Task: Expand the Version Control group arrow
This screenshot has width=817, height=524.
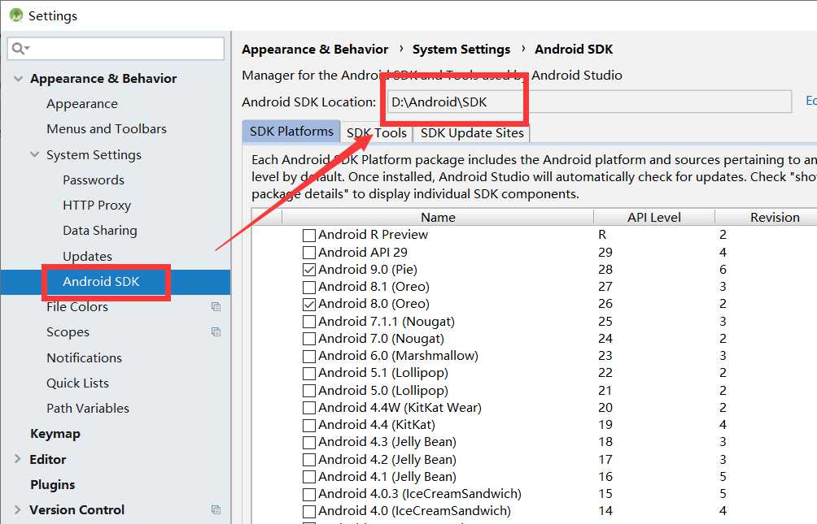Action: click(18, 509)
